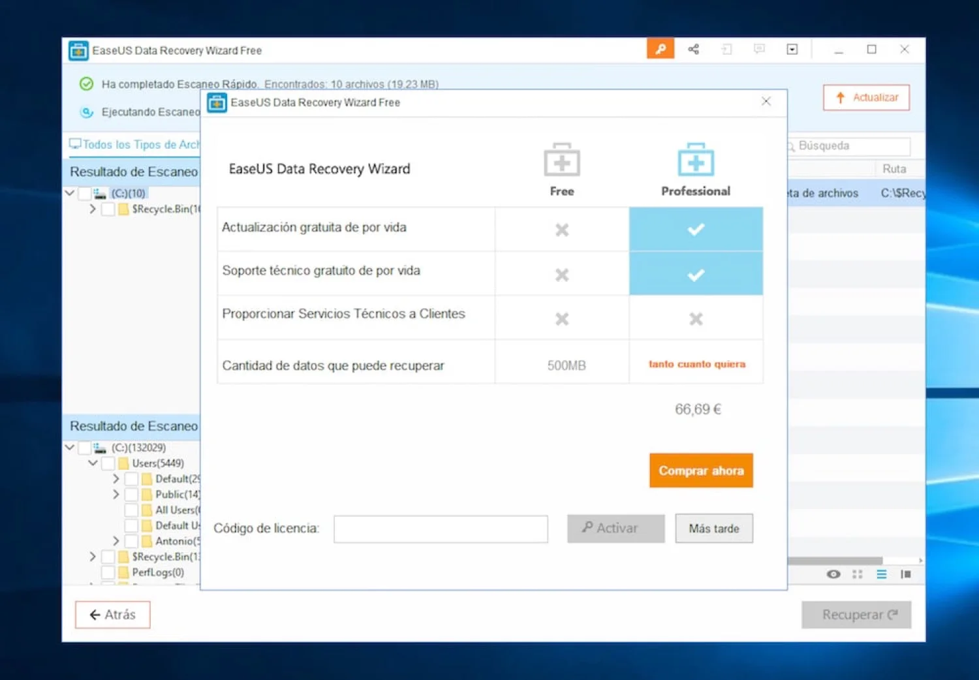Click the search magnifier icon

click(x=791, y=146)
